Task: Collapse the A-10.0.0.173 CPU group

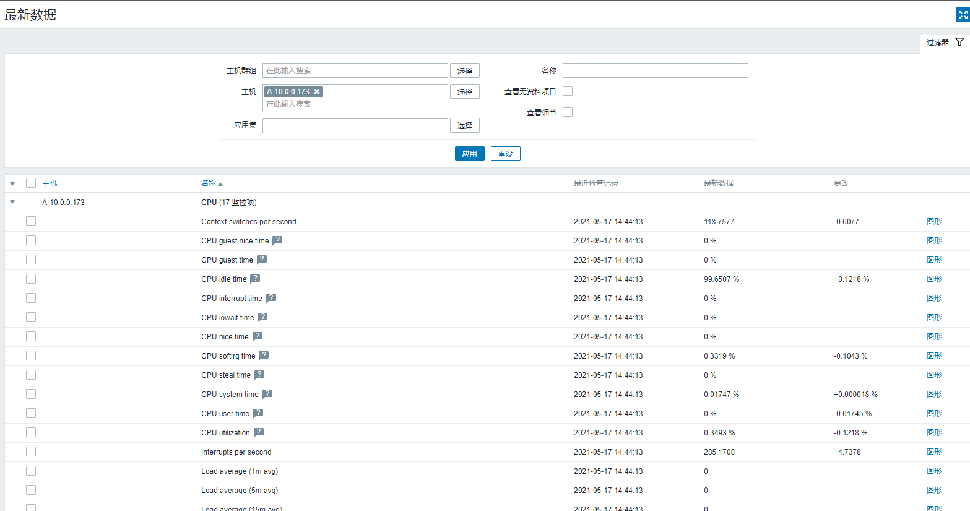Action: tap(12, 202)
